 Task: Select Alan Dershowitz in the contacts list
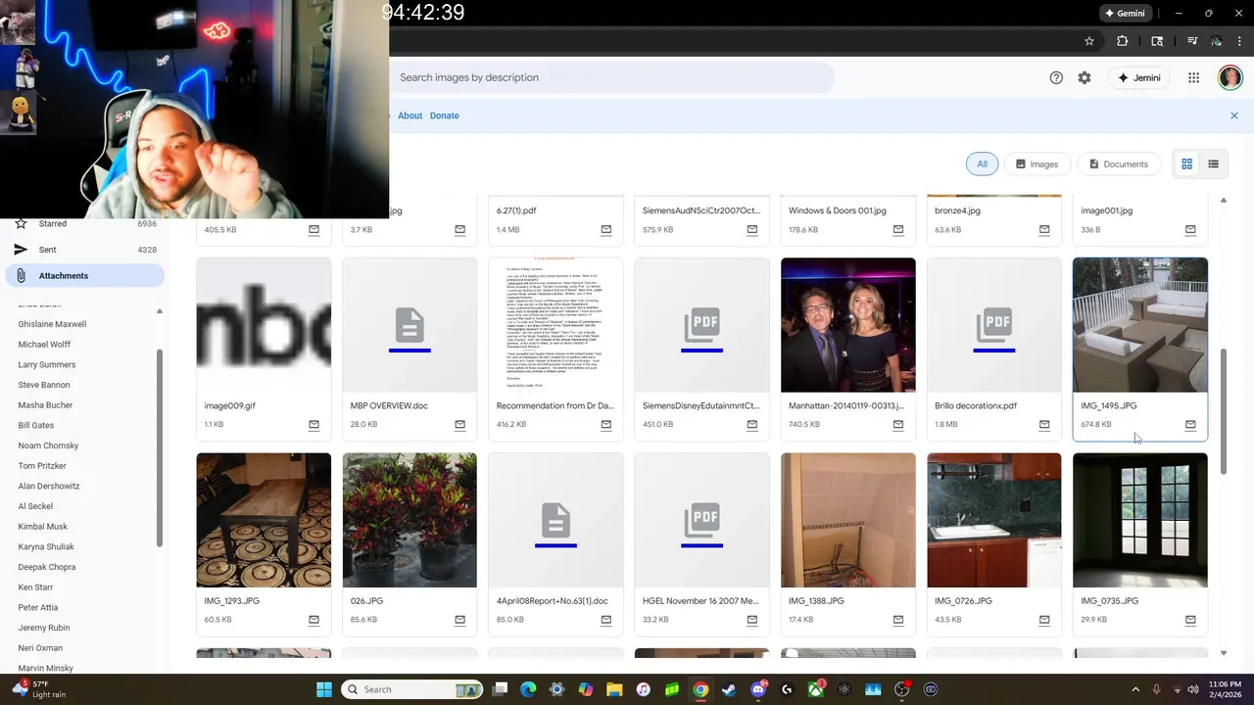[x=49, y=486]
